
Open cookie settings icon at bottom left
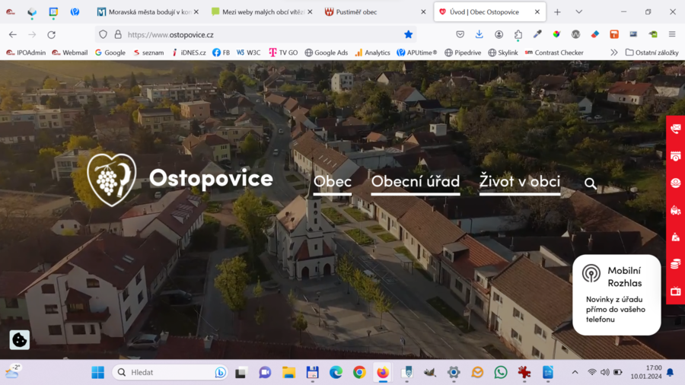[x=20, y=340]
